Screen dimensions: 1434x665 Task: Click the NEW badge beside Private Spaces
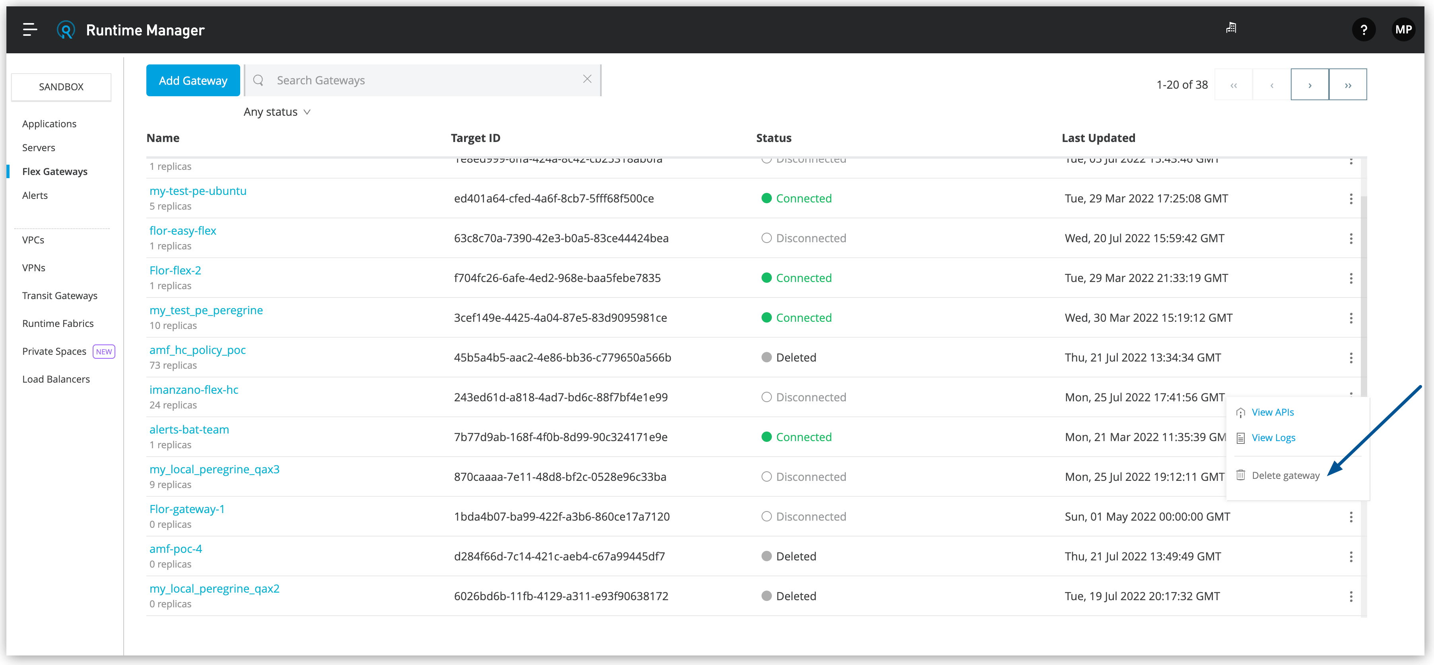coord(103,352)
